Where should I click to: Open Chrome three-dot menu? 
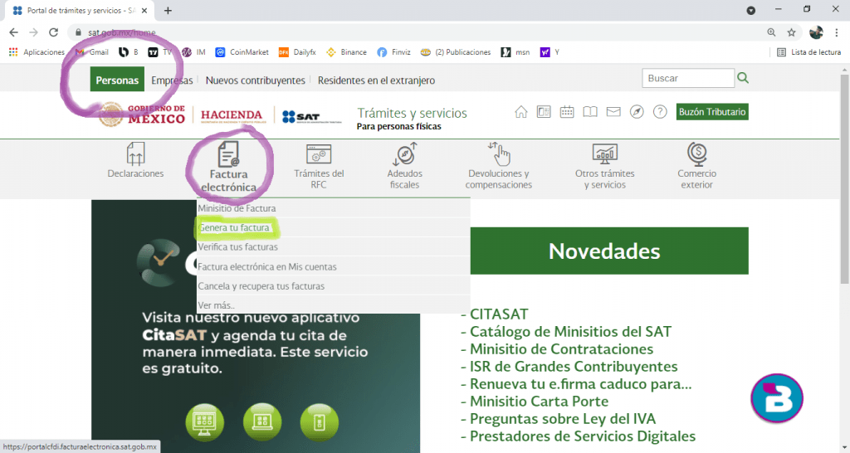click(837, 32)
